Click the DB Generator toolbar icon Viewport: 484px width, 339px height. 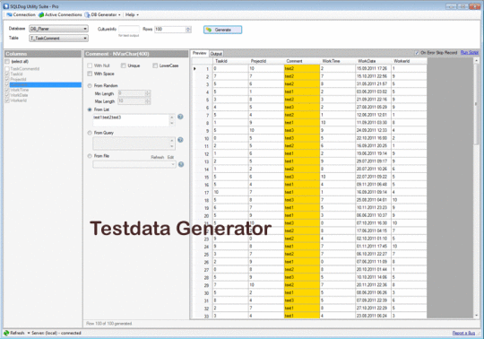point(87,14)
